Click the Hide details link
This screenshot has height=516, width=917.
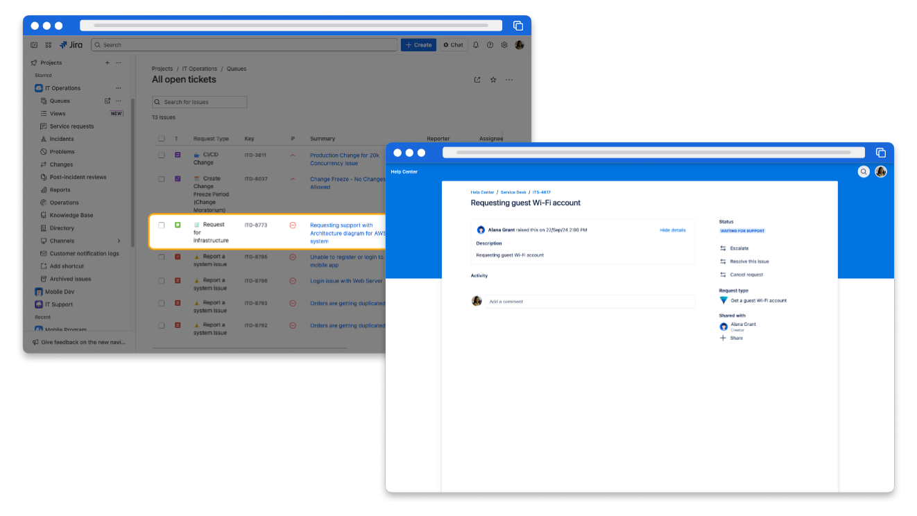click(x=672, y=230)
